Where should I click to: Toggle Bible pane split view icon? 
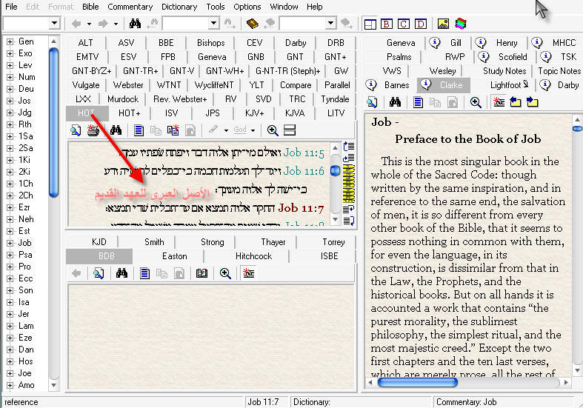point(290,130)
